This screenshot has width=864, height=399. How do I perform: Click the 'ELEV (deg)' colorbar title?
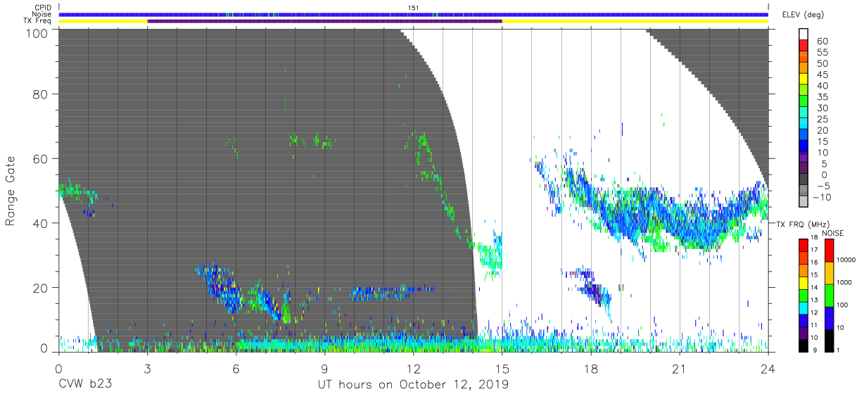[803, 14]
